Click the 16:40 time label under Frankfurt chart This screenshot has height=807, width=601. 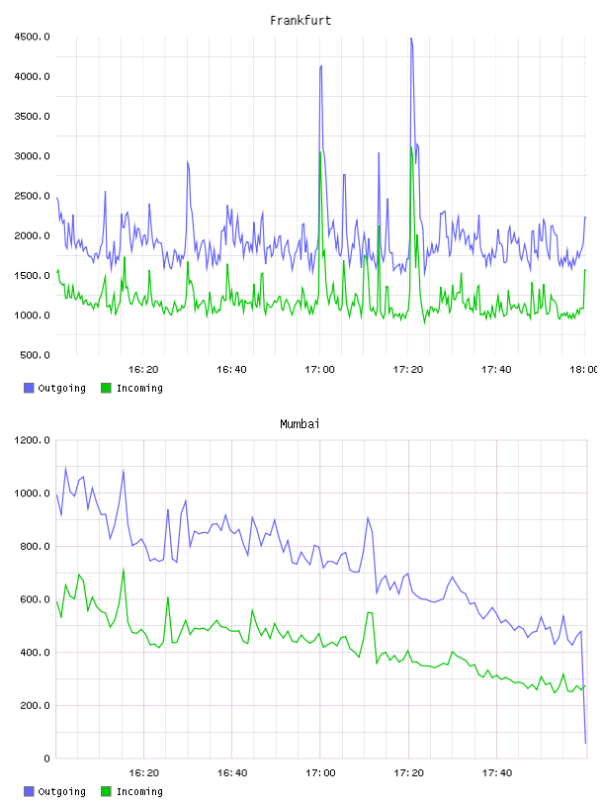point(231,370)
